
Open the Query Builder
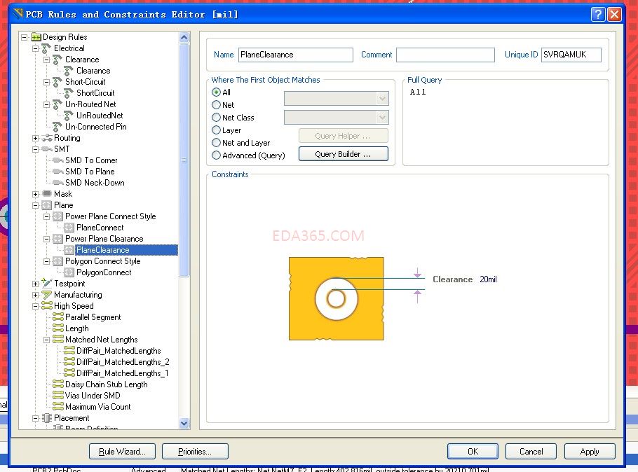[x=344, y=154]
